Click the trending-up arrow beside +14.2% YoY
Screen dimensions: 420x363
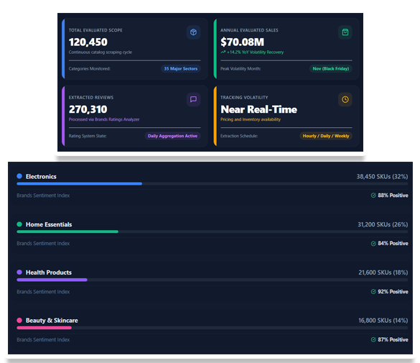[x=223, y=52]
